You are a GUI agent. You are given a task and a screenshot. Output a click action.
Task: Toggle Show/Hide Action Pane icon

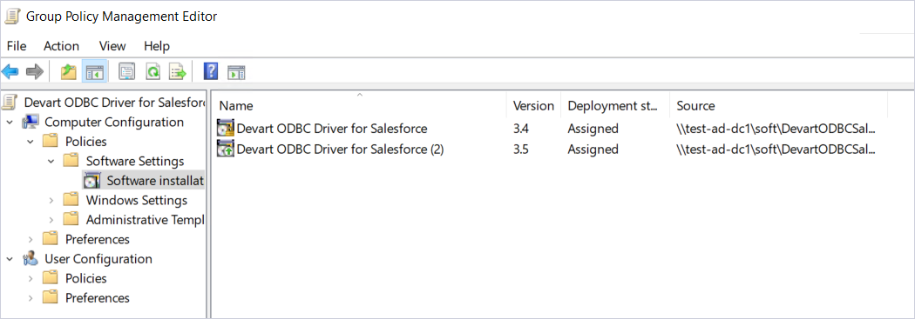click(x=236, y=73)
